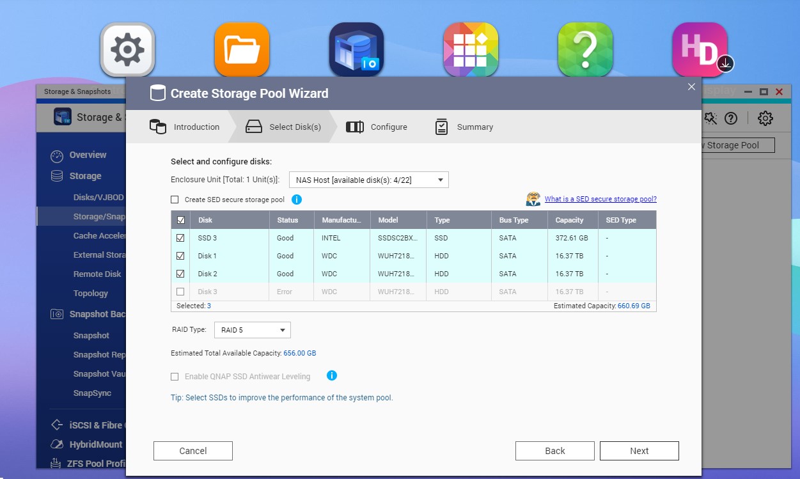Image resolution: width=800 pixels, height=479 pixels.
Task: Click the Next button
Action: [639, 451]
